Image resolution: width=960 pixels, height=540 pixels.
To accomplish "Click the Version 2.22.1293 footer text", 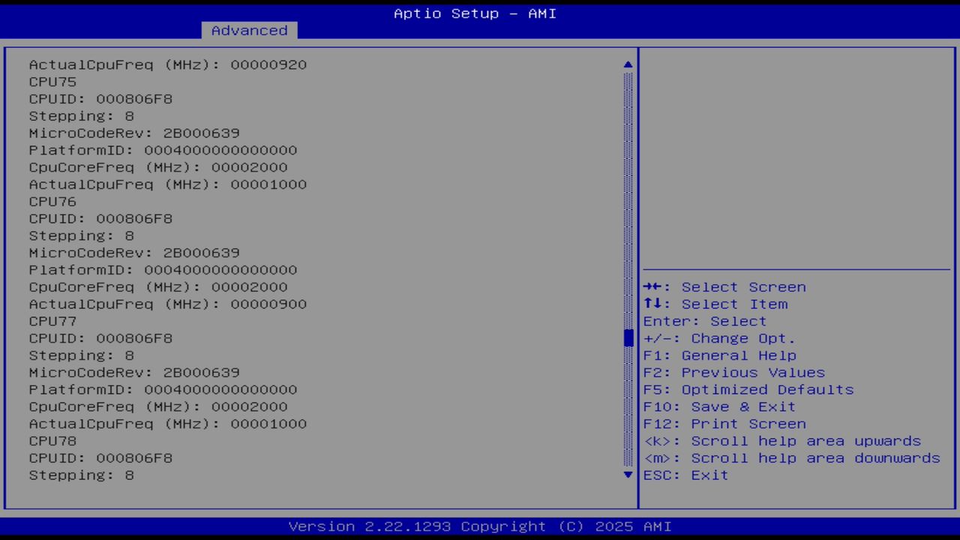I will [479, 526].
